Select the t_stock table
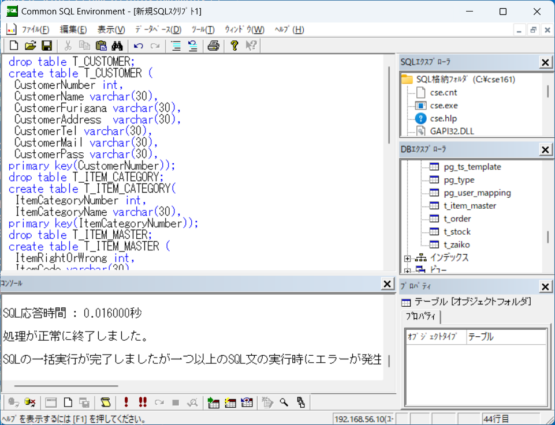Image resolution: width=555 pixels, height=425 pixels. click(x=457, y=232)
